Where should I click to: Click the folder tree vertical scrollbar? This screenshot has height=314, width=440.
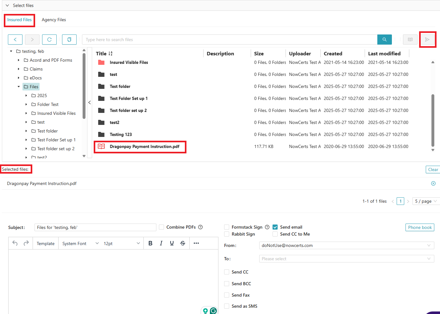[x=84, y=86]
